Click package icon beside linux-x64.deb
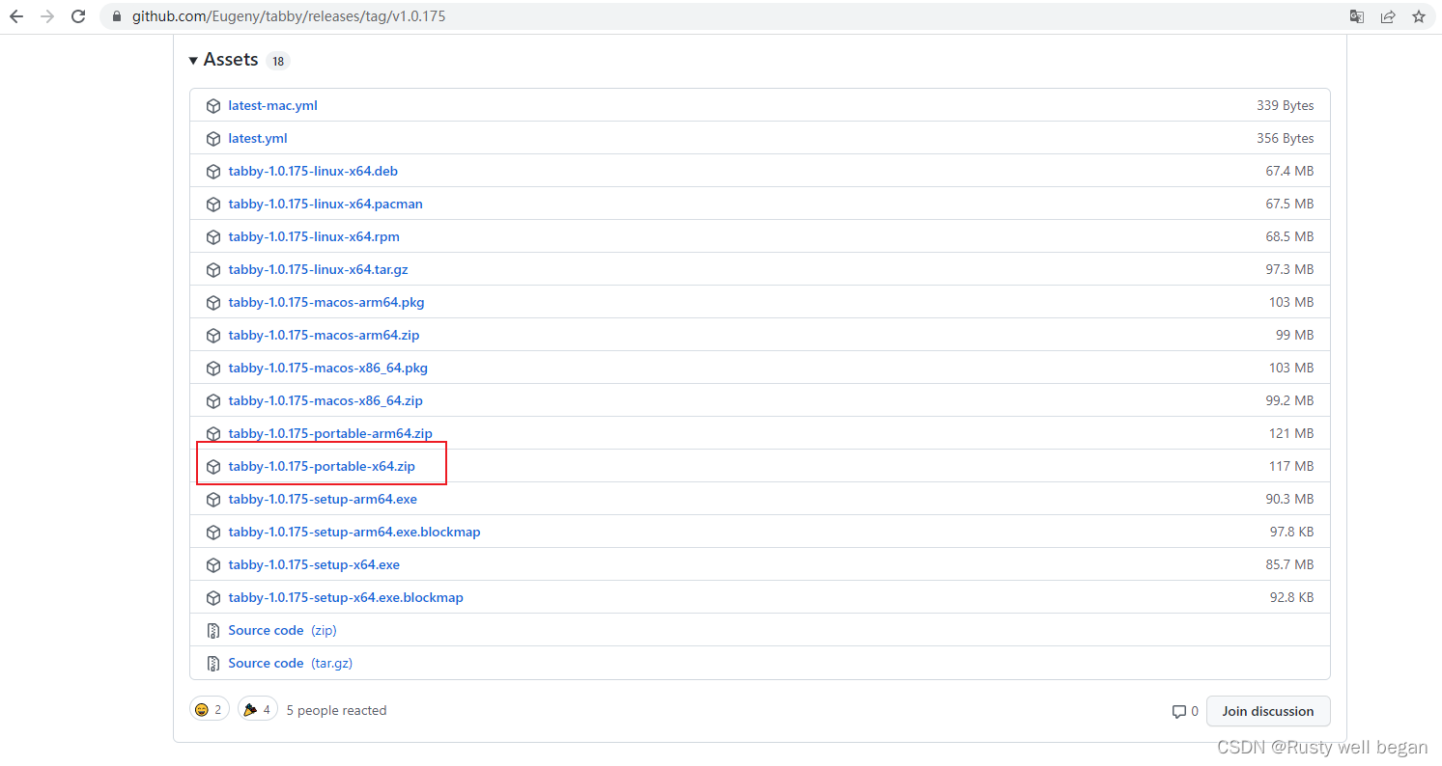The image size is (1442, 766). point(213,171)
